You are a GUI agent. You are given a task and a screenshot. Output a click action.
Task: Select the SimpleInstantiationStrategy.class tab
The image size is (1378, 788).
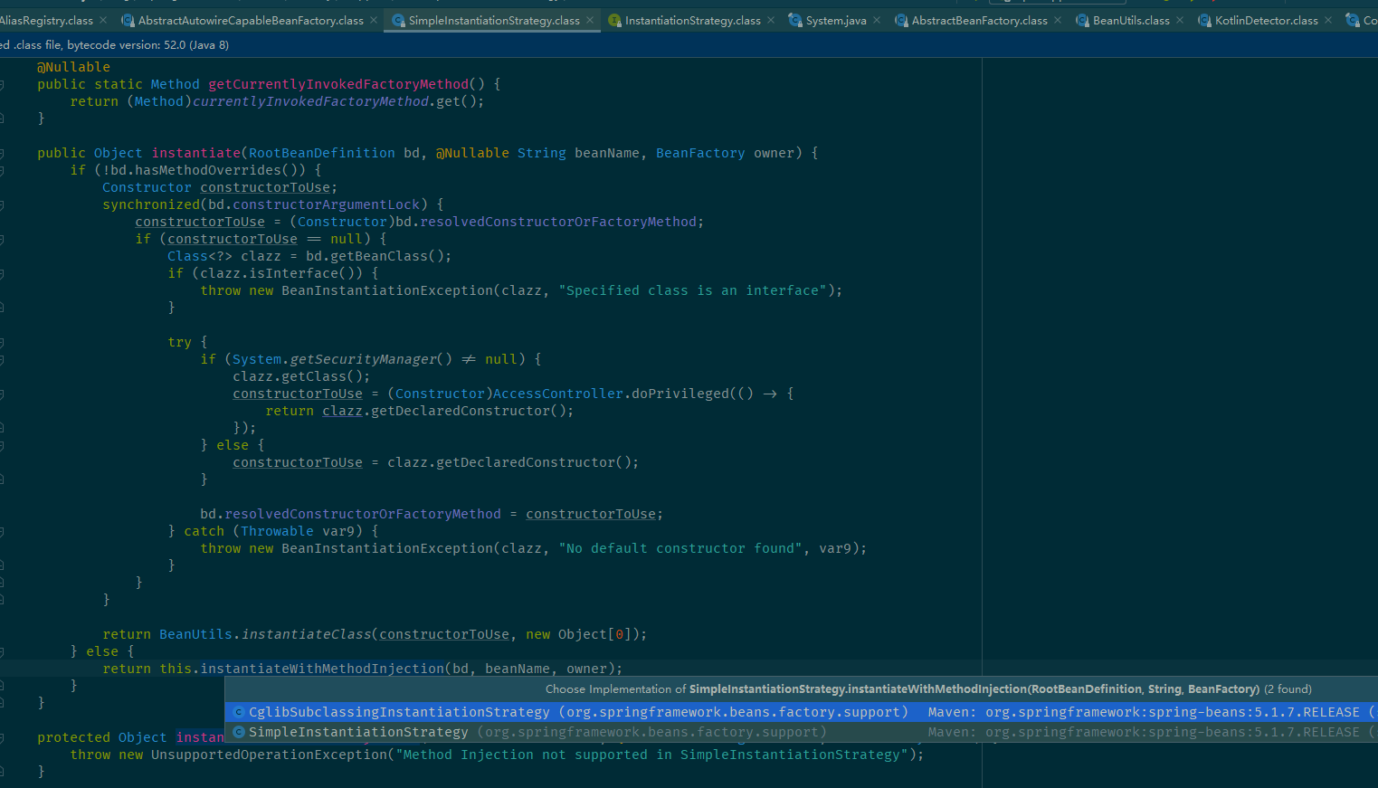(494, 20)
